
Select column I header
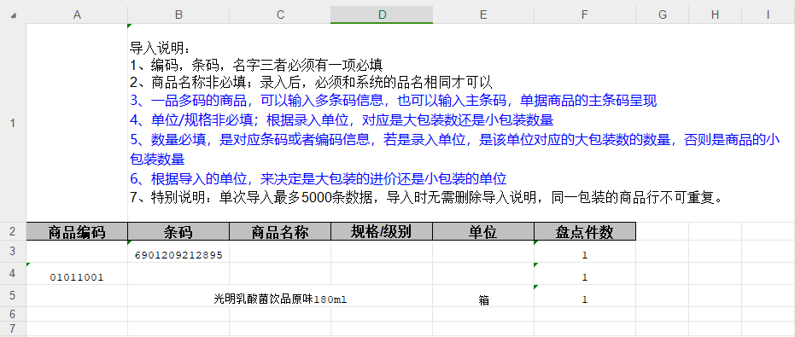[x=769, y=15]
